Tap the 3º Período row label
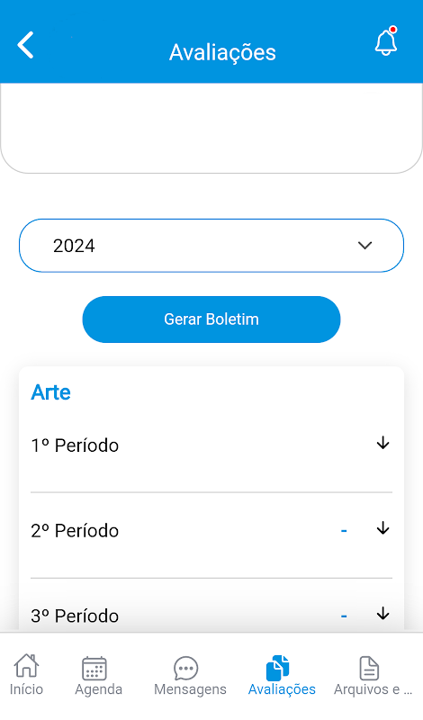Screen dimensions: 423x720 [x=75, y=616]
